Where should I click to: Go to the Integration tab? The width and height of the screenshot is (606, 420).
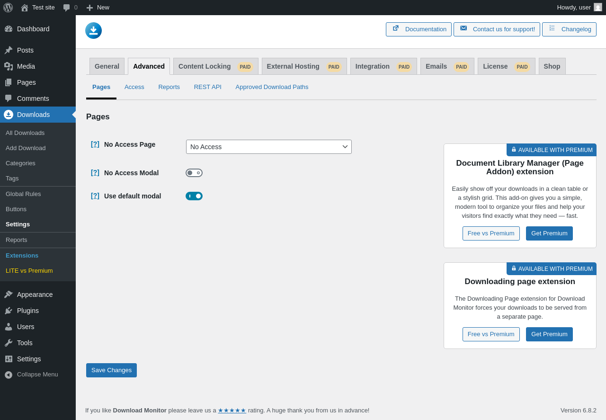[383, 66]
